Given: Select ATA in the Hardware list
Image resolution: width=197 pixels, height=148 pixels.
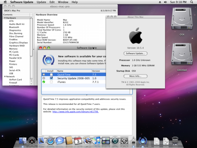Looking at the screenshot, I should click(x=11, y=21).
